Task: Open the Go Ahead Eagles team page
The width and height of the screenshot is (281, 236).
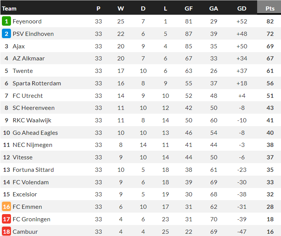Action: pos(35,133)
